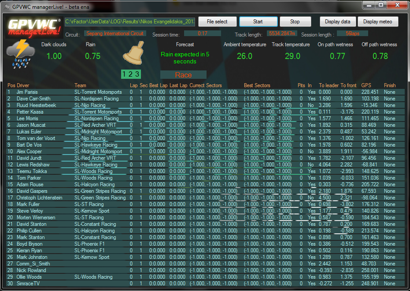Select driver Lee Morris
This screenshot has width=410, height=291.
(x=27, y=118)
